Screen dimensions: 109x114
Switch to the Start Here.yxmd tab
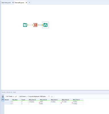coord(6,3)
